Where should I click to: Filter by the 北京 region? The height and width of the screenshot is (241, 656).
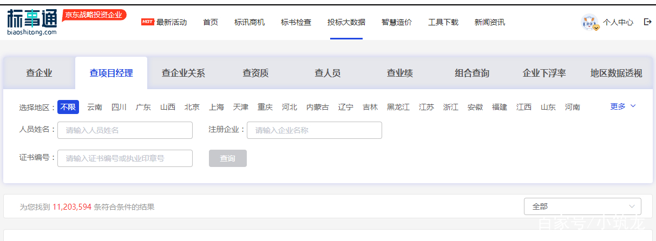(x=192, y=107)
